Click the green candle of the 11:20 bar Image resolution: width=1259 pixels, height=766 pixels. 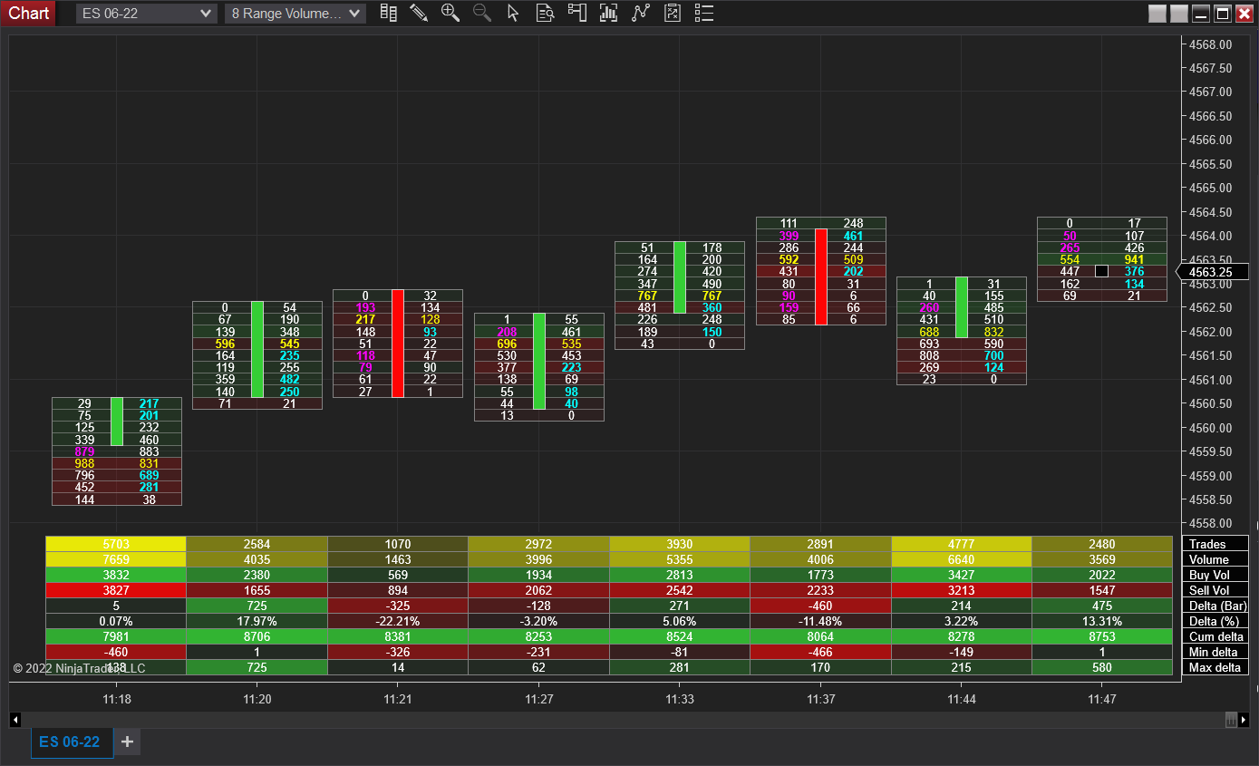257,349
